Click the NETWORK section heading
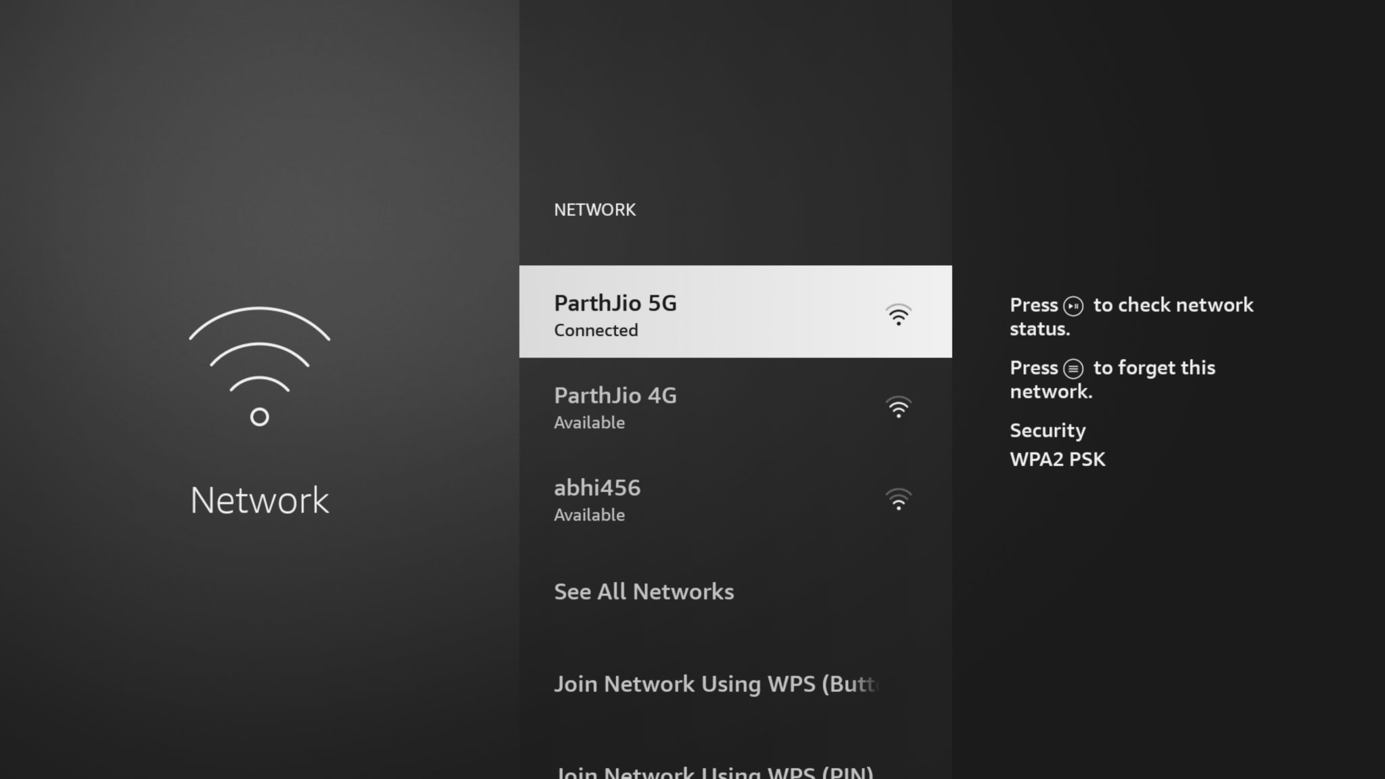The width and height of the screenshot is (1385, 779). point(594,209)
